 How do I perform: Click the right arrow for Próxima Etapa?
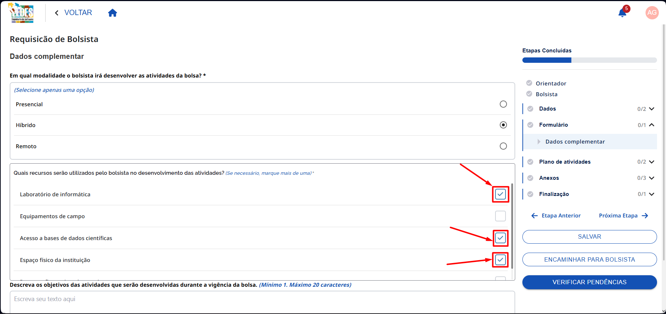(645, 216)
